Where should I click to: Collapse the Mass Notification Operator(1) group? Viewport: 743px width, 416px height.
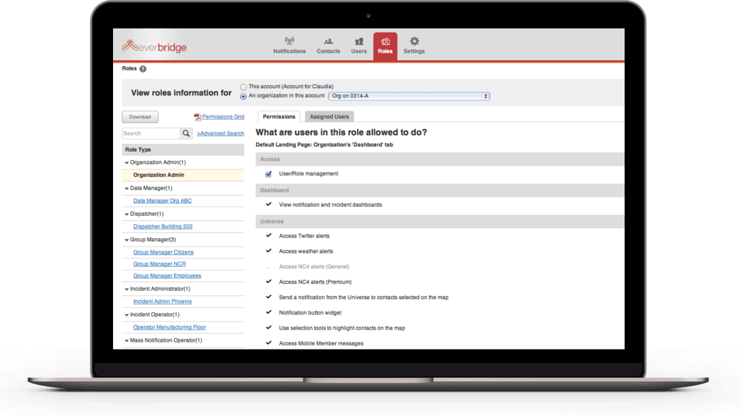point(126,341)
